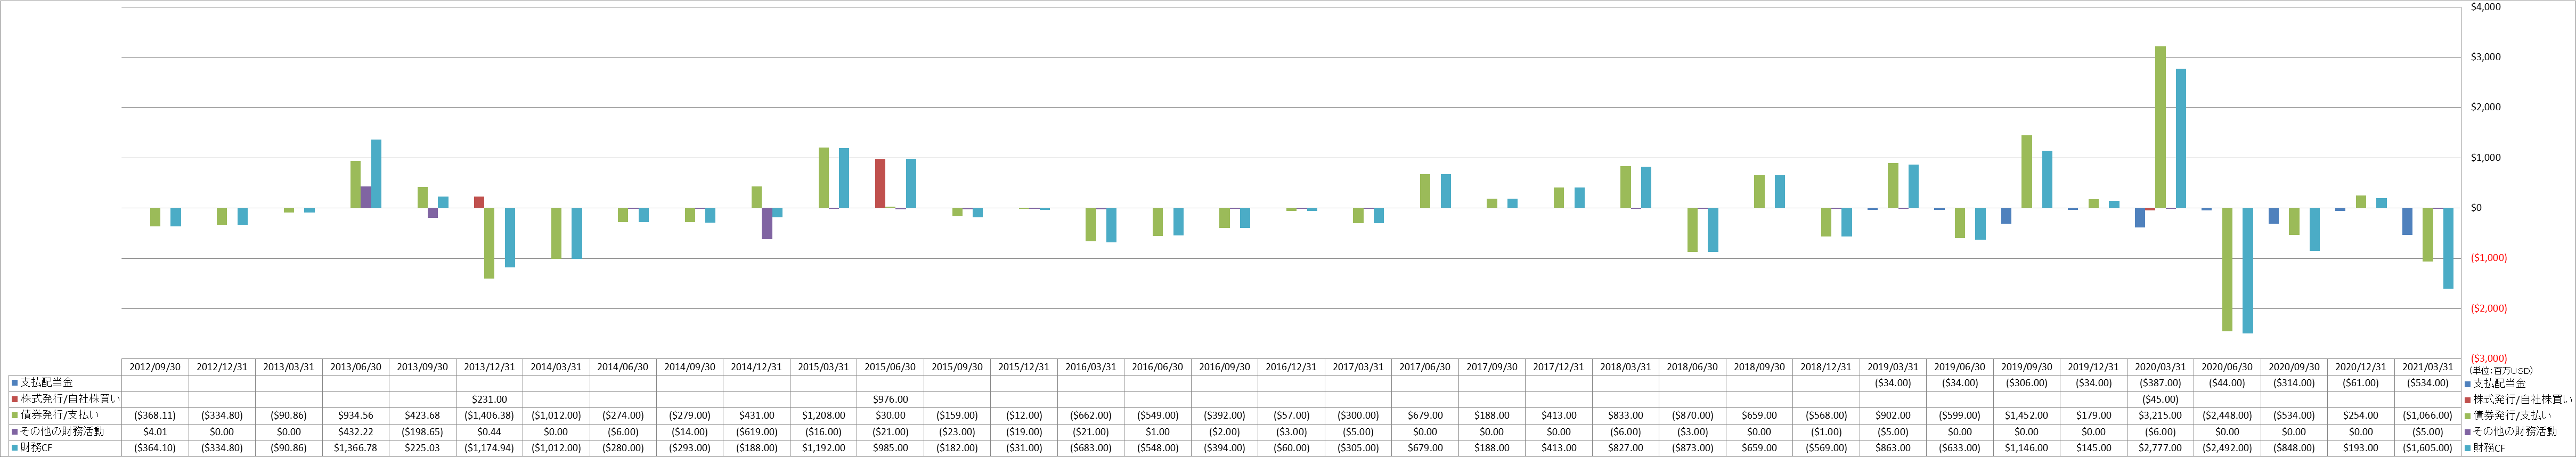Screen dimensions: 2576x457
Task: Click the ($305.00) financing CF cell
Action: click(x=1358, y=448)
